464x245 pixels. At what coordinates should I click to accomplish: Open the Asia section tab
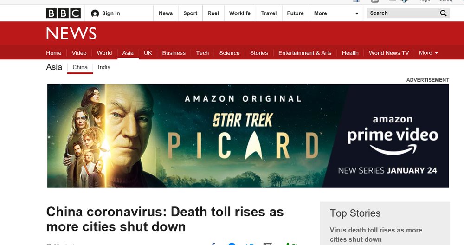(128, 53)
